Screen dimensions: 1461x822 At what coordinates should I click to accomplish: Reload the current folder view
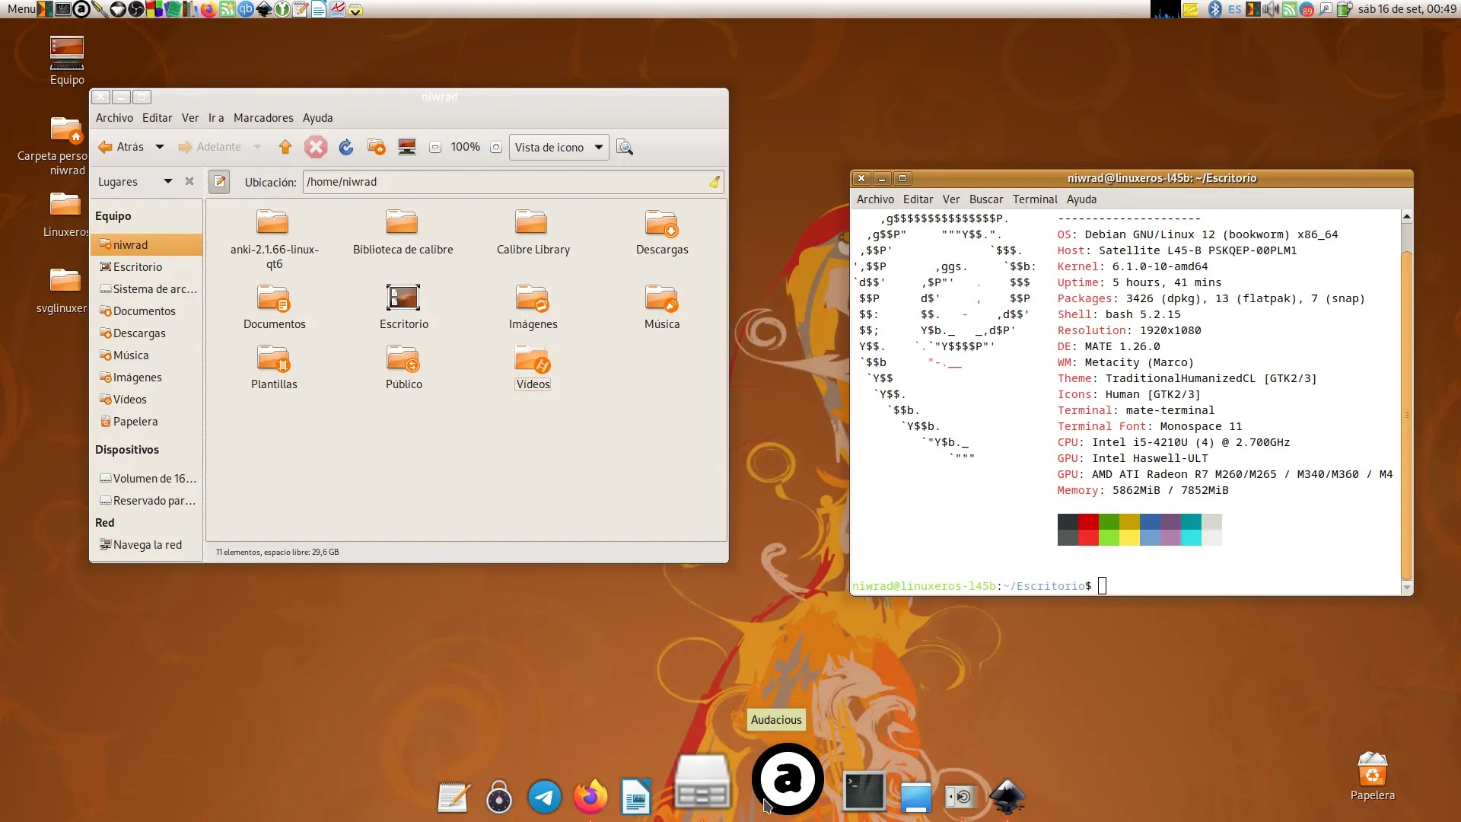(x=346, y=147)
